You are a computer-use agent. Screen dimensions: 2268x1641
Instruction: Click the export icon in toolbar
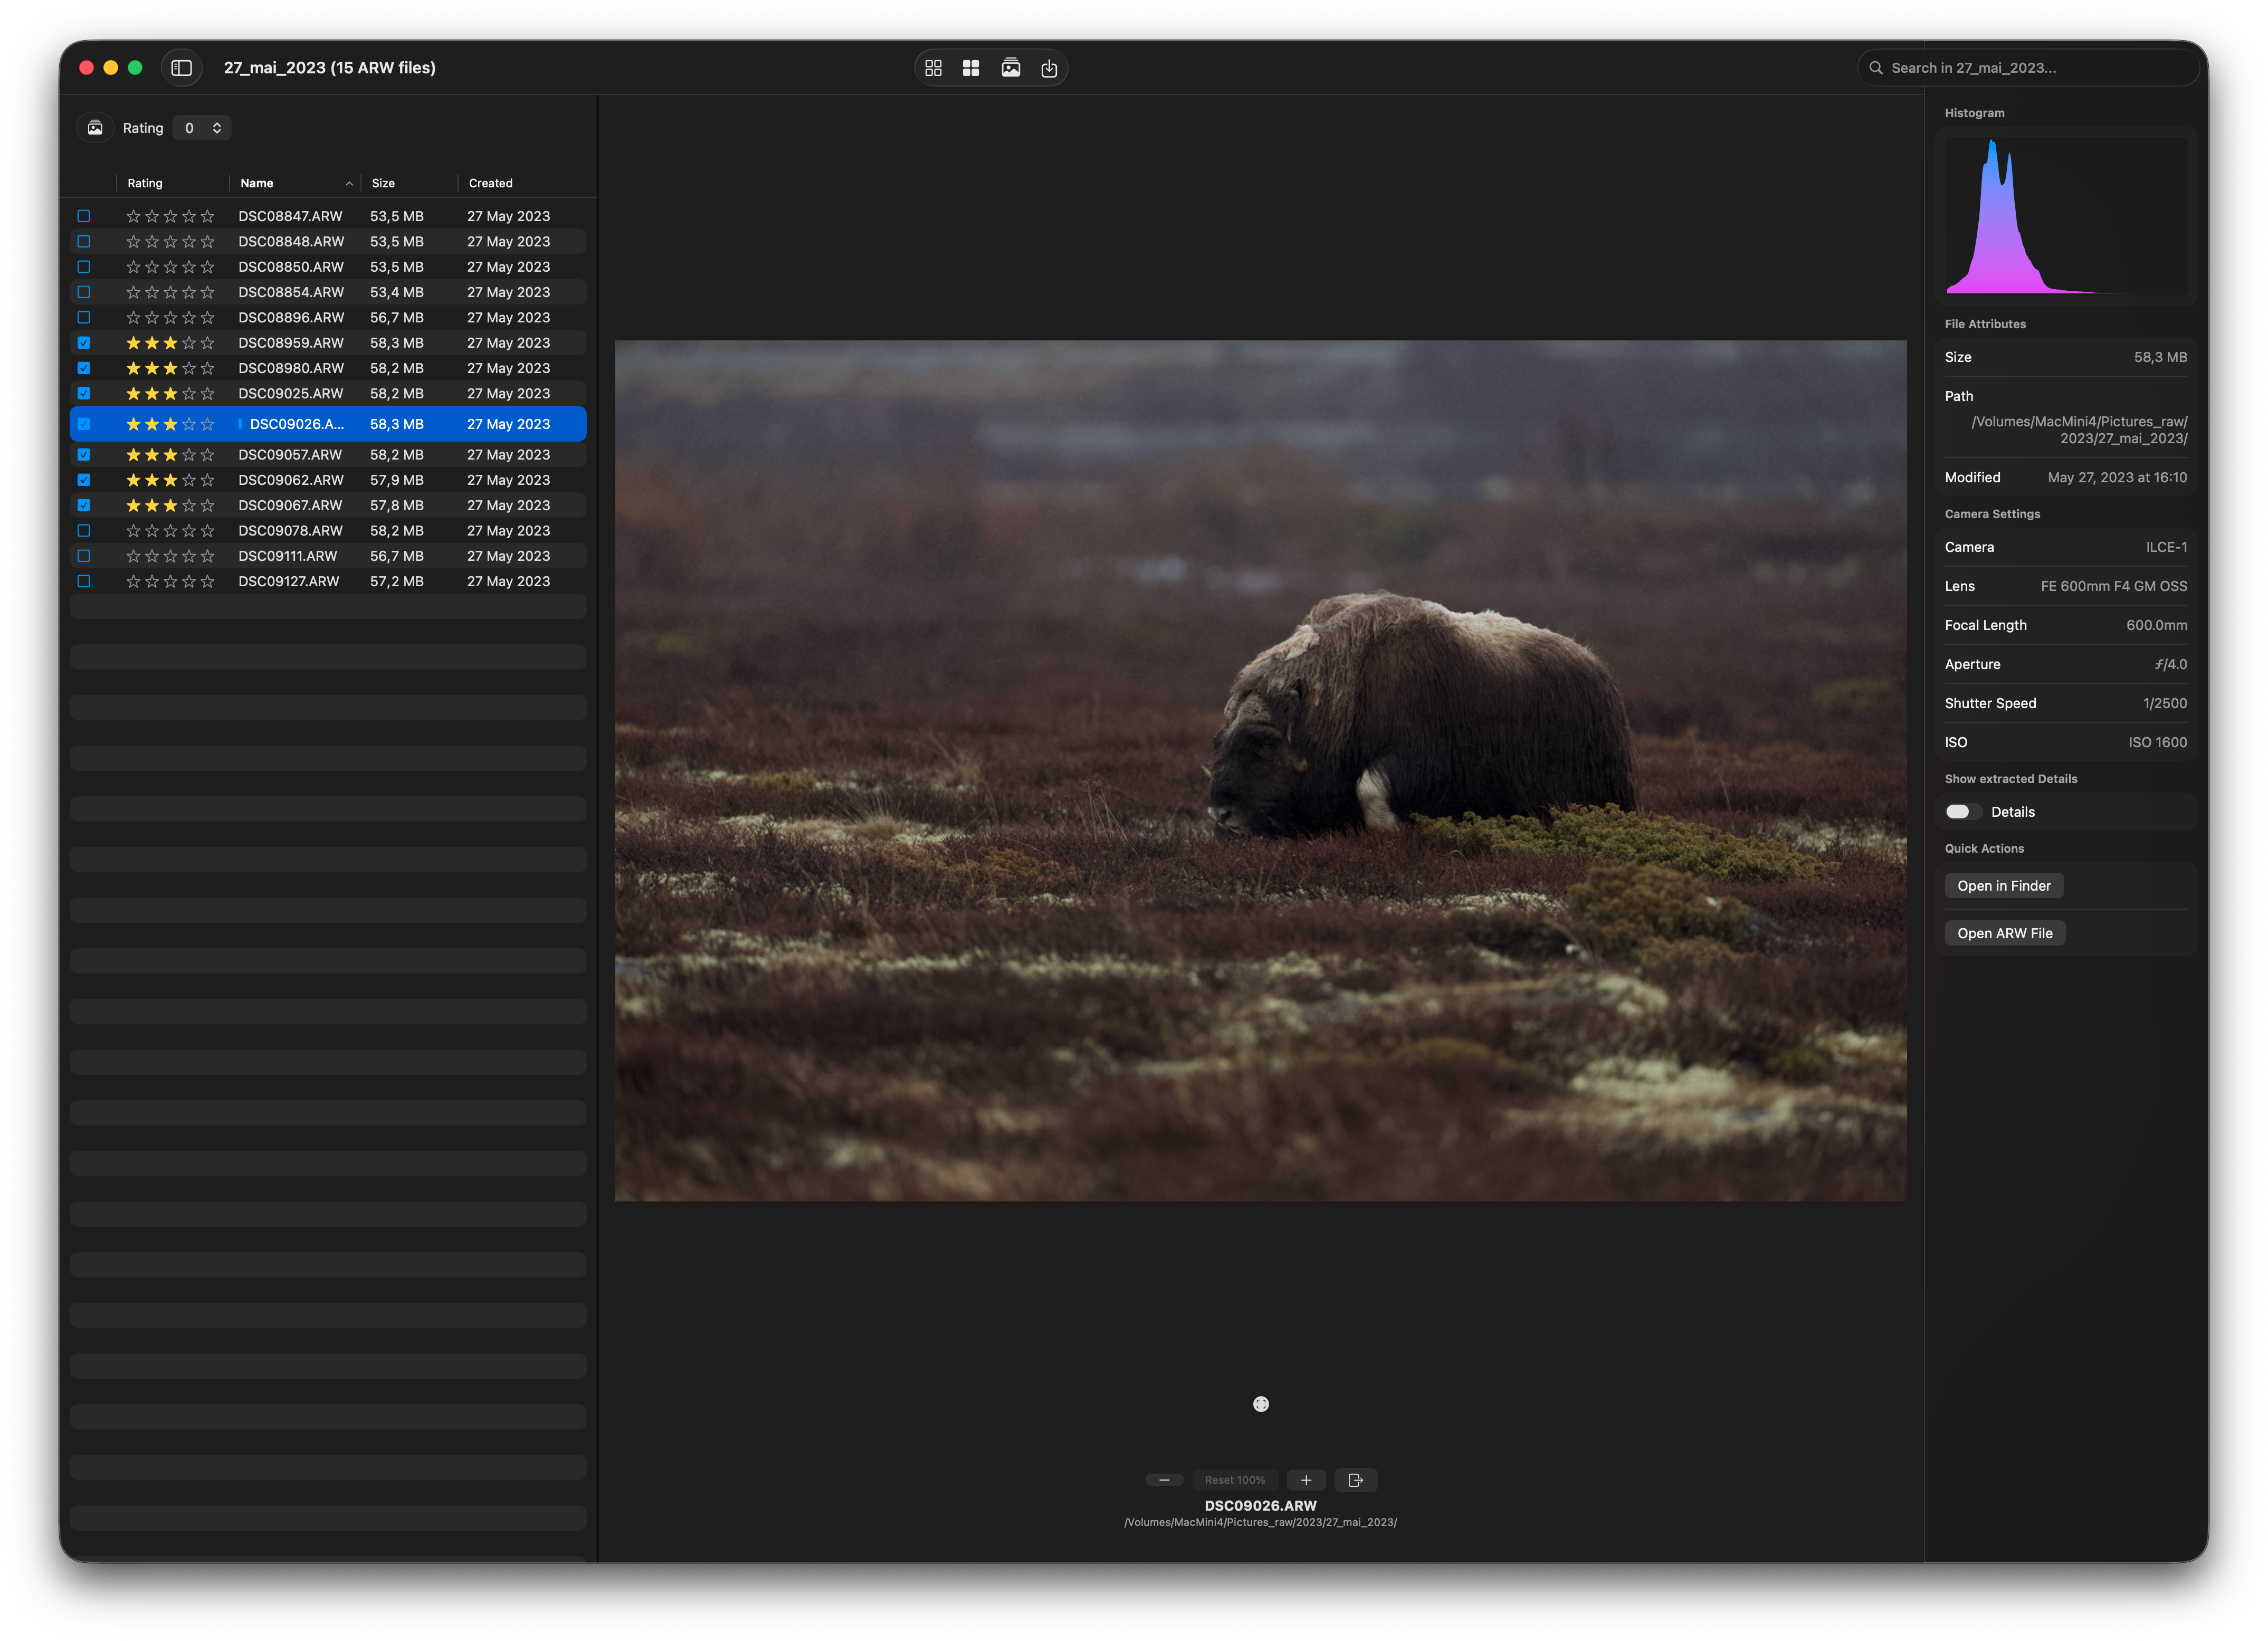(1049, 67)
